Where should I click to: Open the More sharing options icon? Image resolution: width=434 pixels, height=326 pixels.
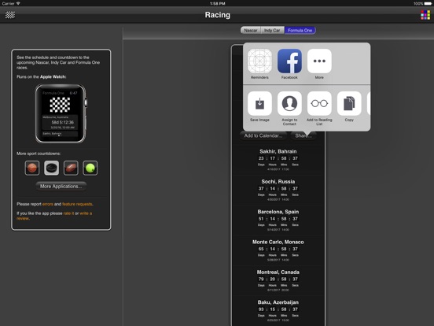point(319,61)
